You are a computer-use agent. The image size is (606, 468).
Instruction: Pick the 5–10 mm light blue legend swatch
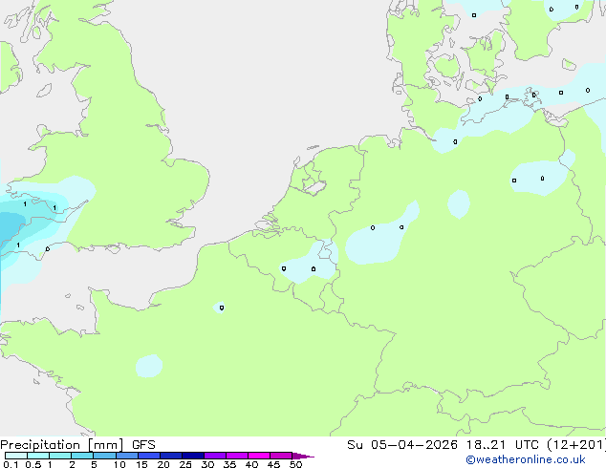coord(104,456)
